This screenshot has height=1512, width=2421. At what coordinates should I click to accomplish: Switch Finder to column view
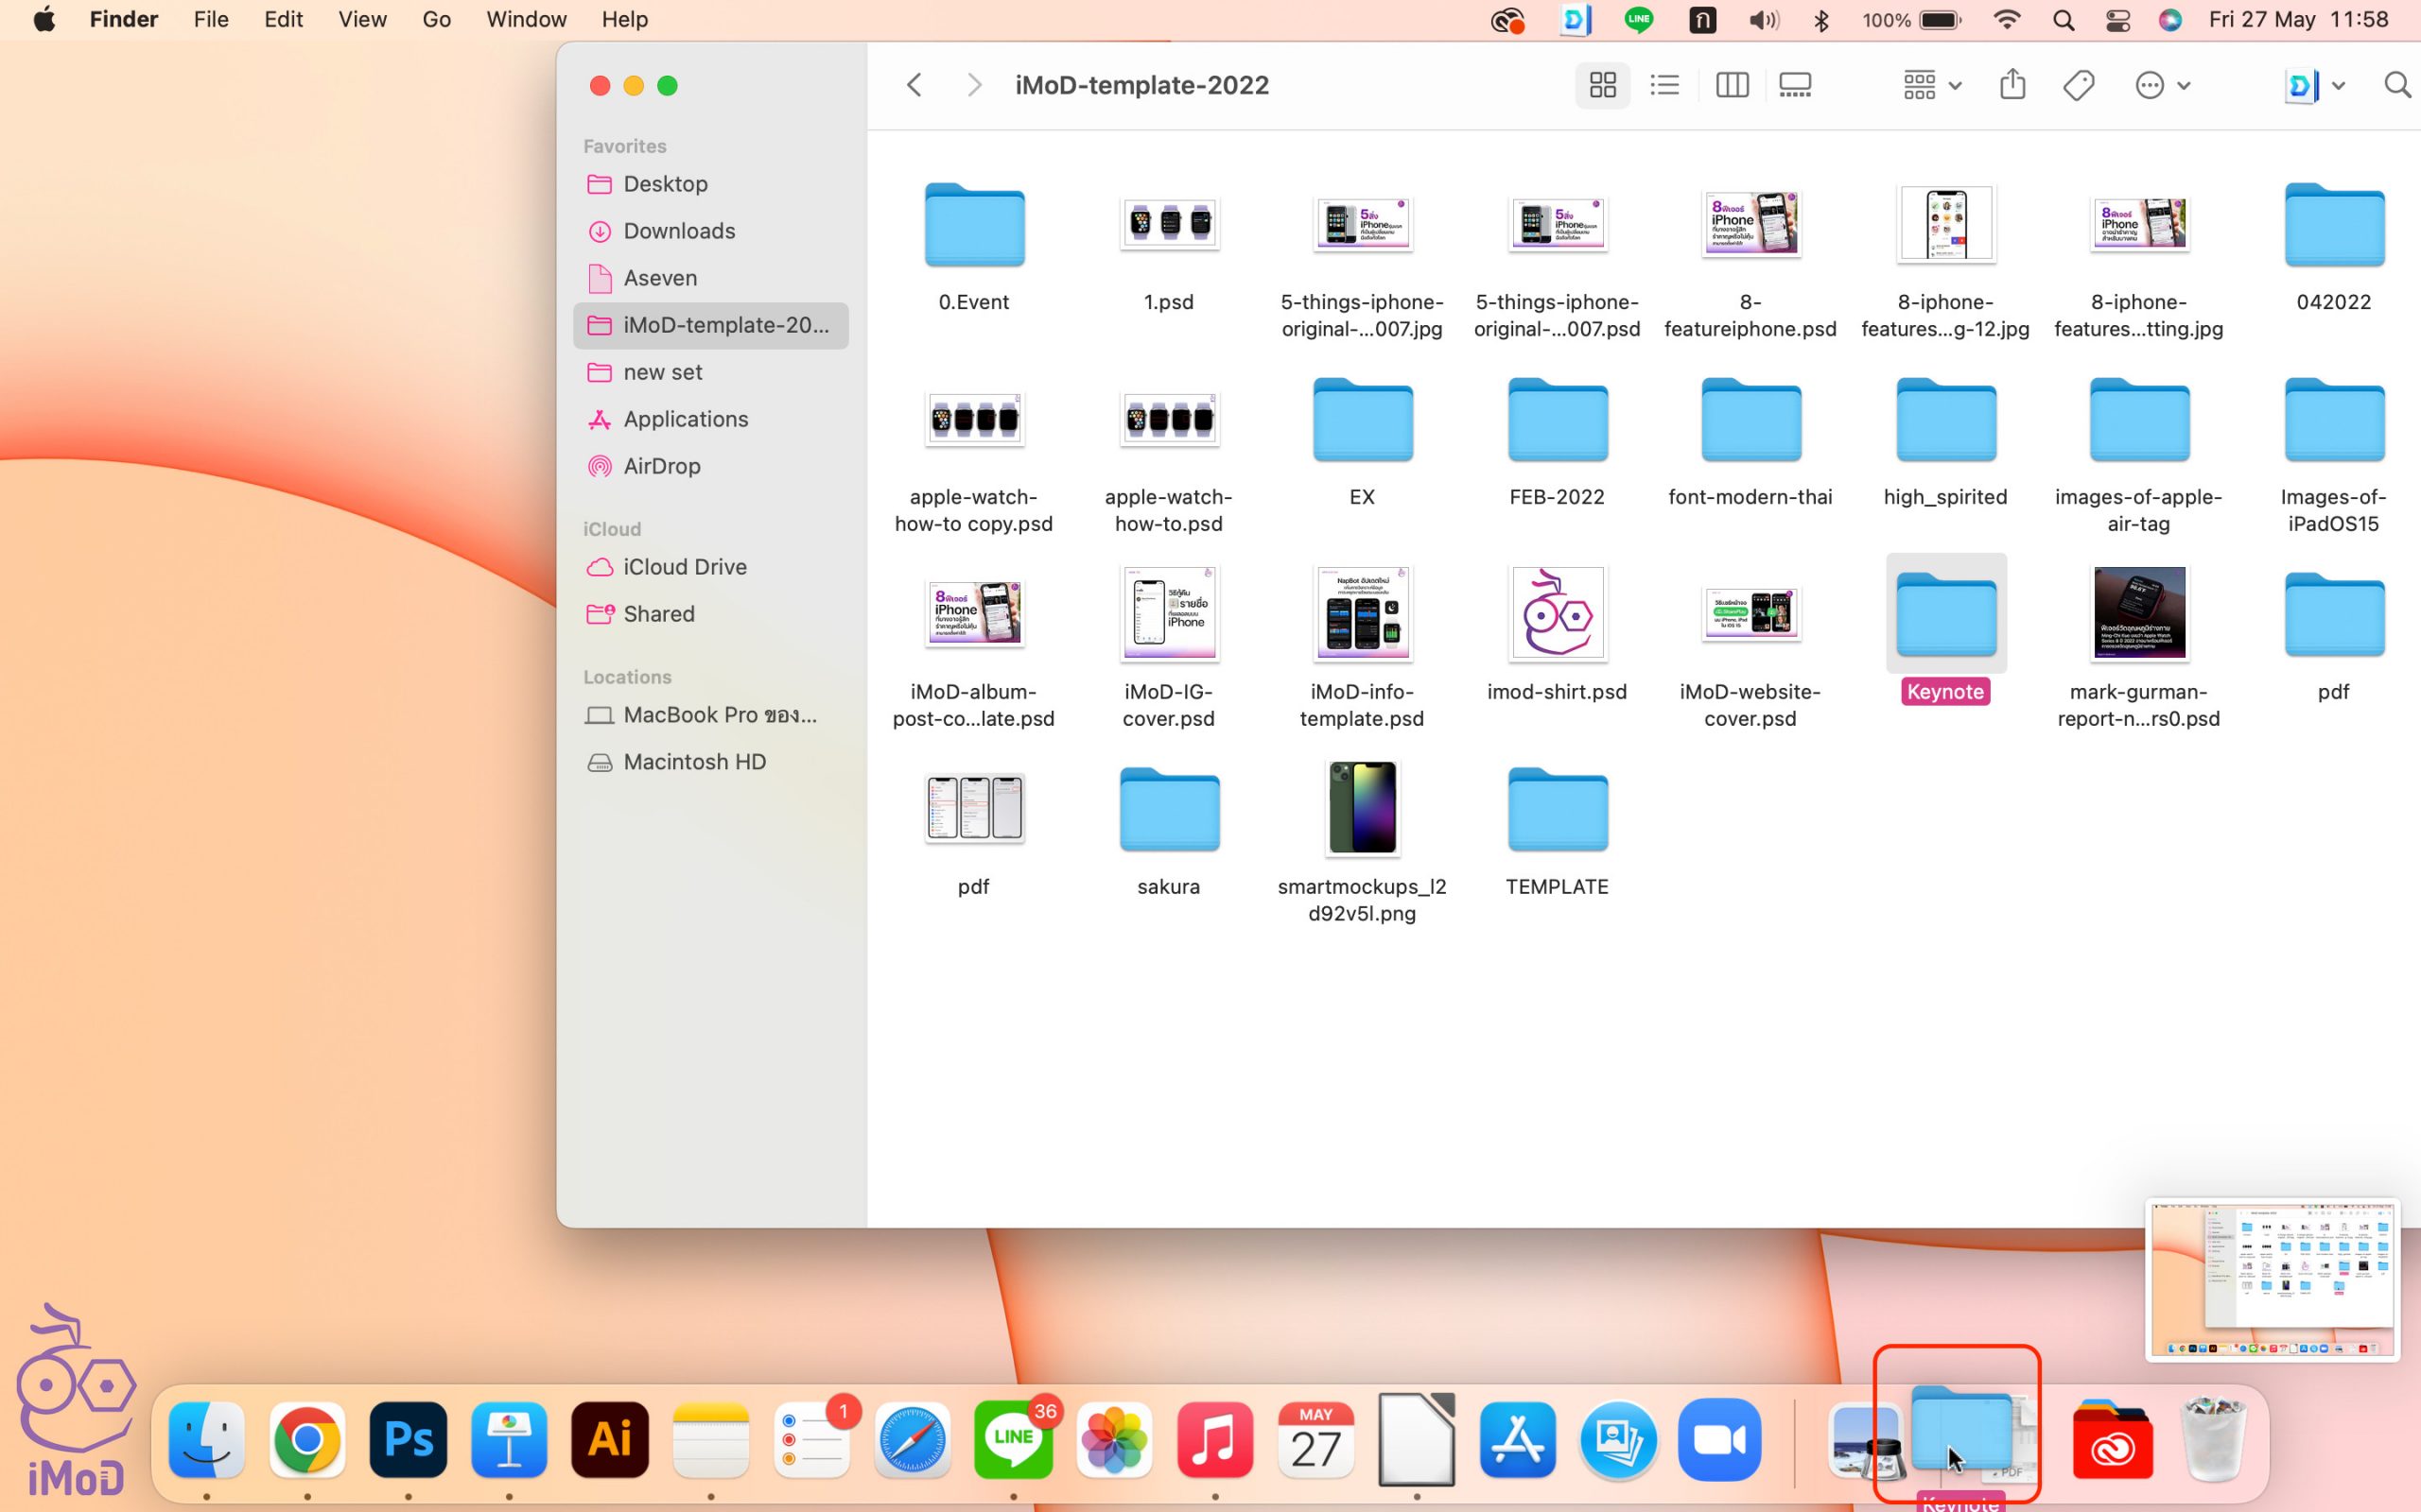pos(1732,85)
